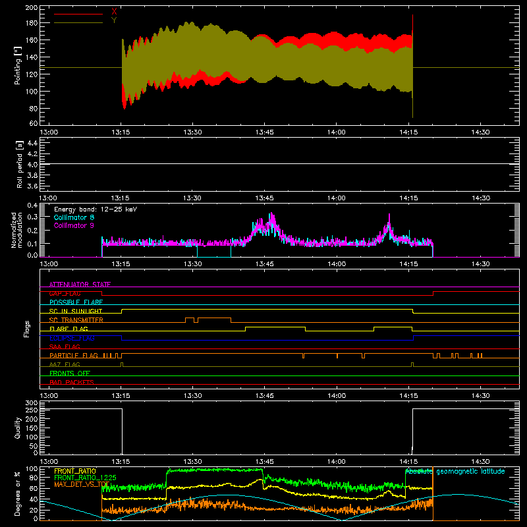Click the 'Collimator 8' legend label
This screenshot has height=527, width=527.
point(74,217)
